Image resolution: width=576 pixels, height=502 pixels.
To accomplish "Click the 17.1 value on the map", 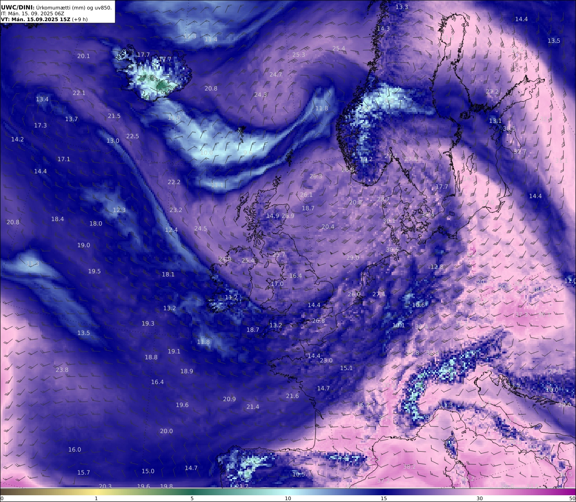I will pos(64,159).
